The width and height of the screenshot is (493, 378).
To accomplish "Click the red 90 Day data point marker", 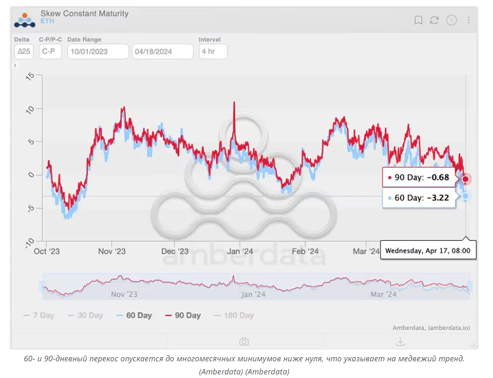I will pos(466,179).
